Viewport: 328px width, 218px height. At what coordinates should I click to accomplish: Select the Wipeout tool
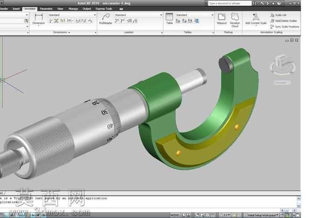click(x=222, y=19)
